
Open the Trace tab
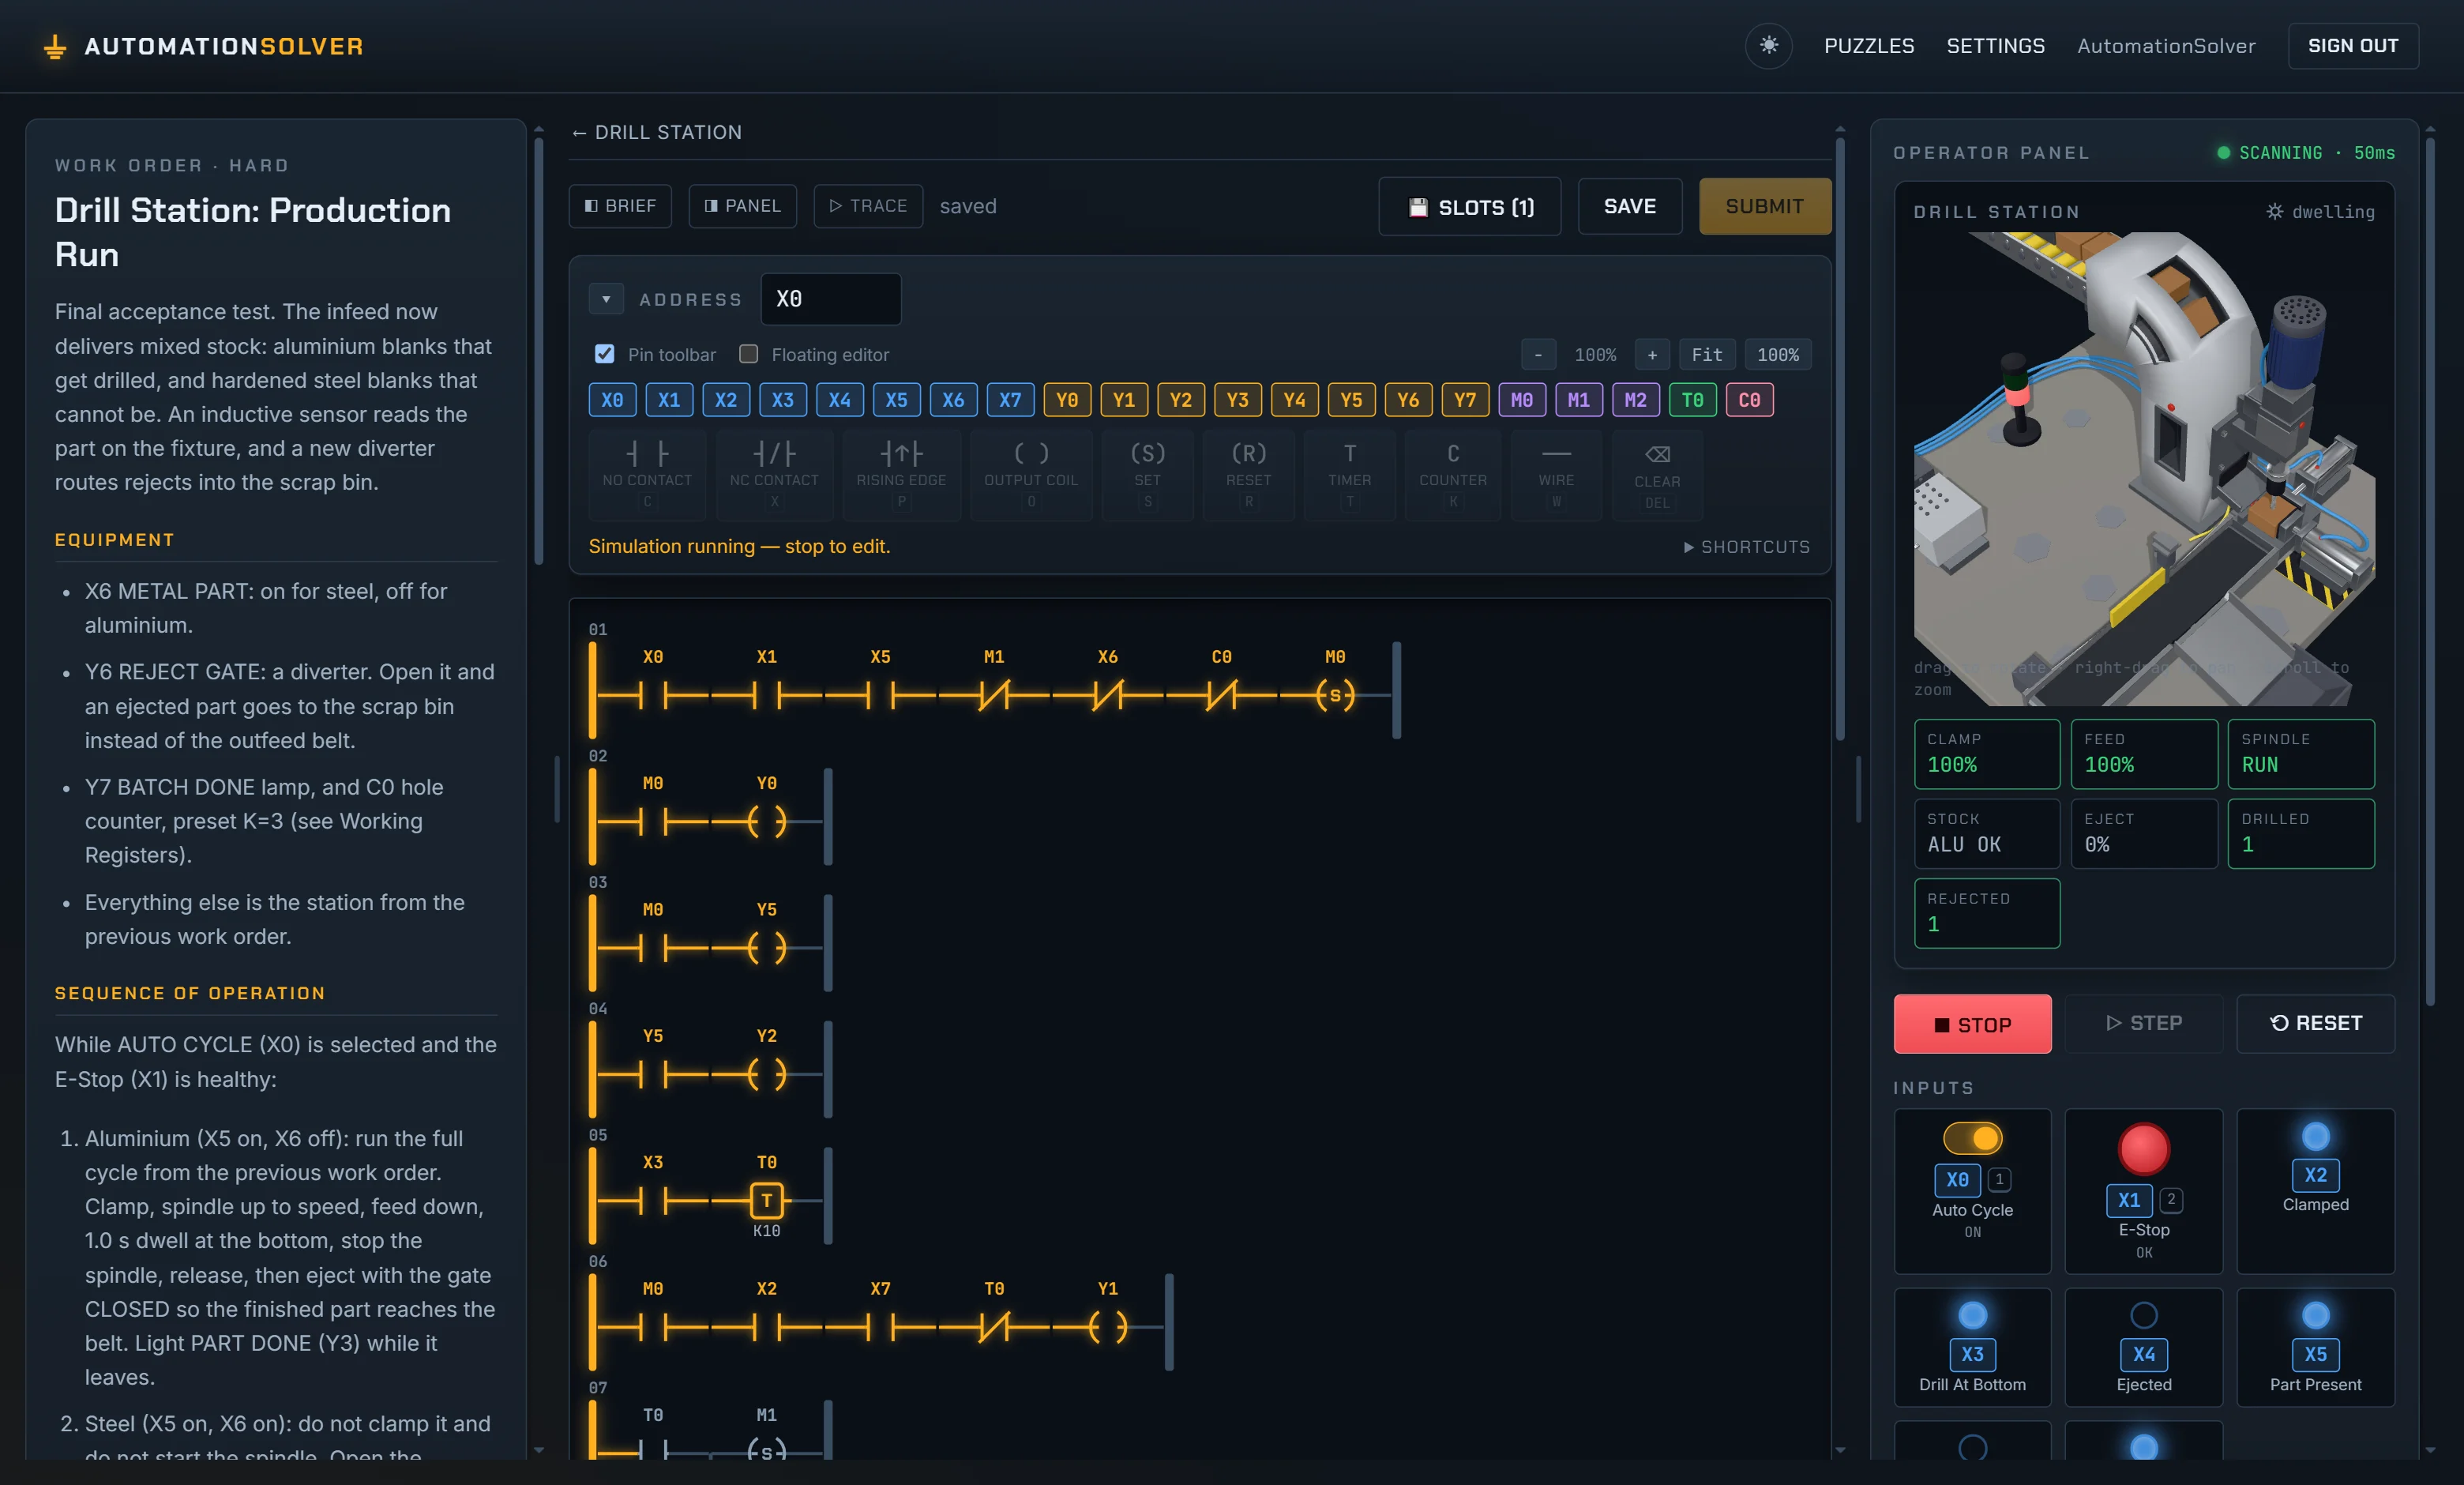click(867, 206)
